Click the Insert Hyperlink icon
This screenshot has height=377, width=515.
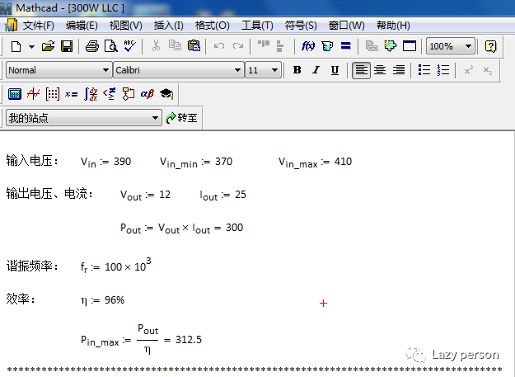(372, 46)
